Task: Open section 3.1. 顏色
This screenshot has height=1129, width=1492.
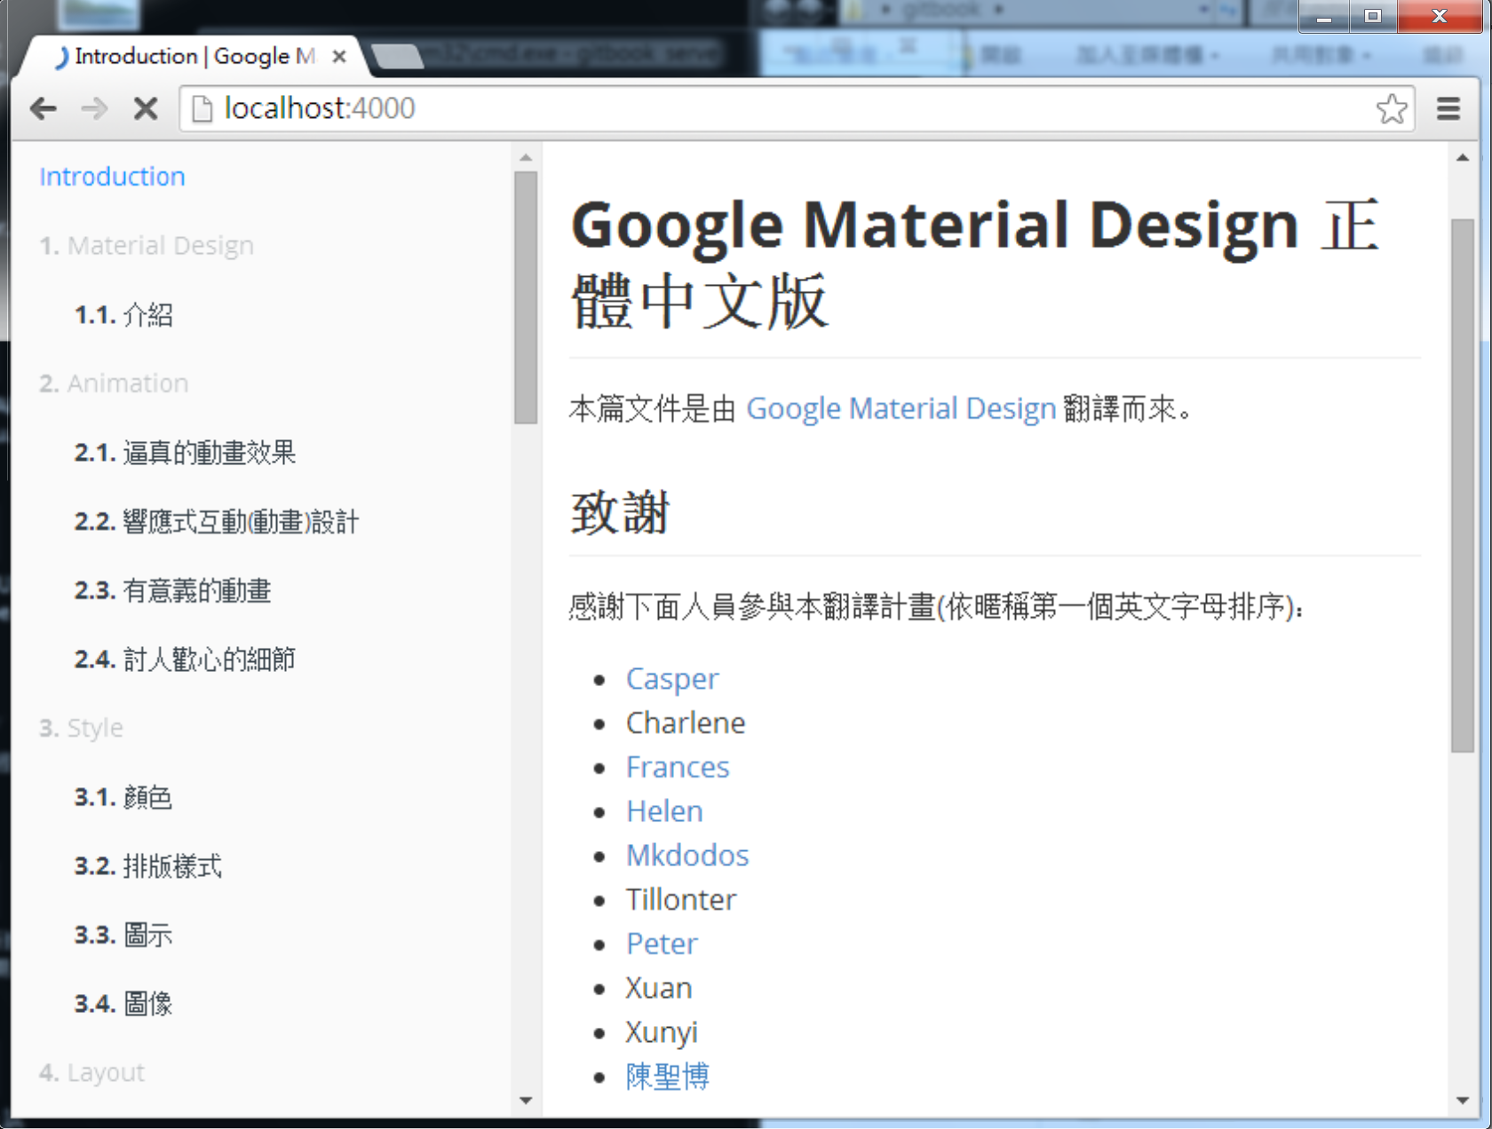Action: (x=123, y=797)
